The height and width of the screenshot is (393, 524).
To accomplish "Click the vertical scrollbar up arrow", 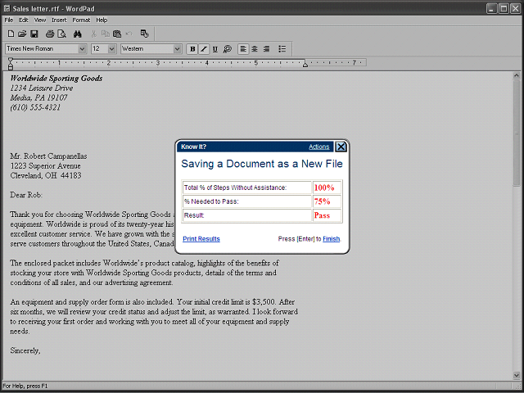I will click(517, 76).
